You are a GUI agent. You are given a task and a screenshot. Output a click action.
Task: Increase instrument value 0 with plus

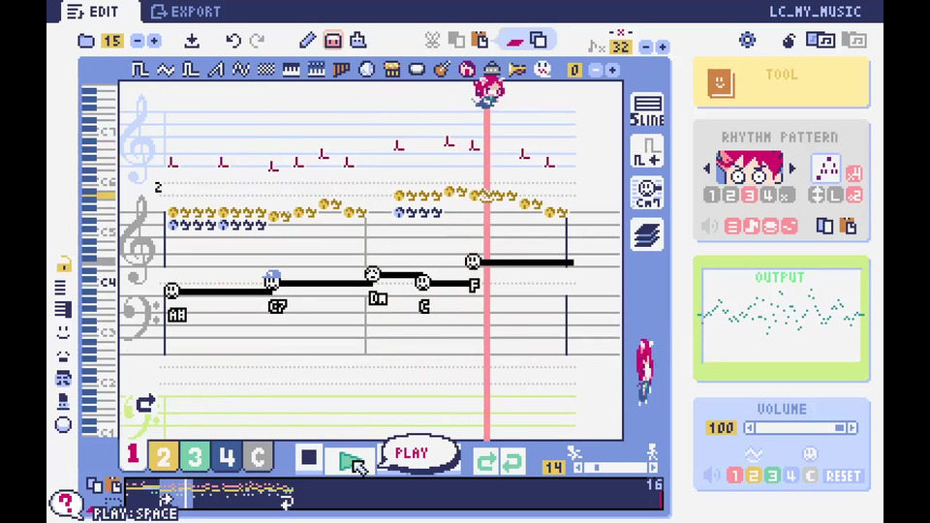(612, 70)
